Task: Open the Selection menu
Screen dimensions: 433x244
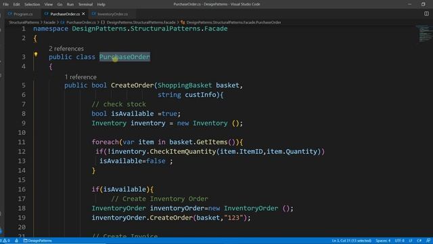Action: [32, 5]
